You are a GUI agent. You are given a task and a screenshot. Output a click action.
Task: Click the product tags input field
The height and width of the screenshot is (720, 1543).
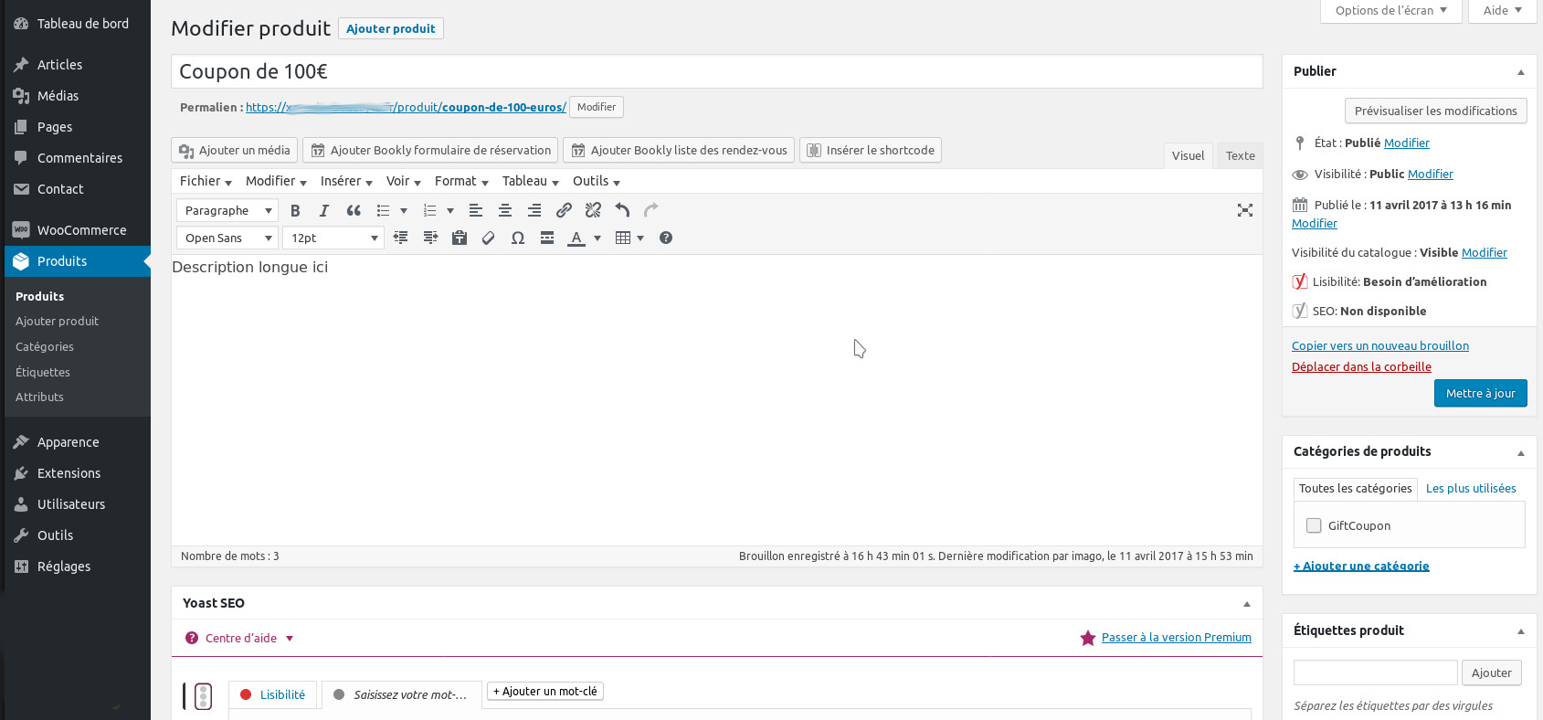[x=1375, y=672]
